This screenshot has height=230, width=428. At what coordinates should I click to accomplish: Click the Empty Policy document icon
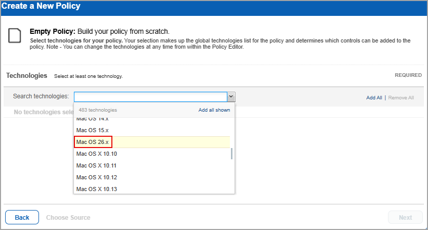click(x=15, y=35)
